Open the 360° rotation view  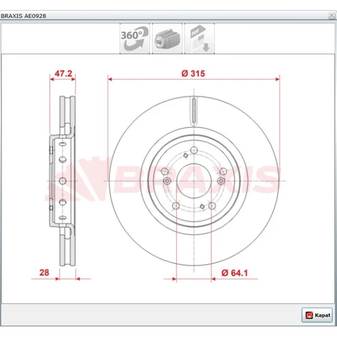pyautogui.click(x=134, y=39)
